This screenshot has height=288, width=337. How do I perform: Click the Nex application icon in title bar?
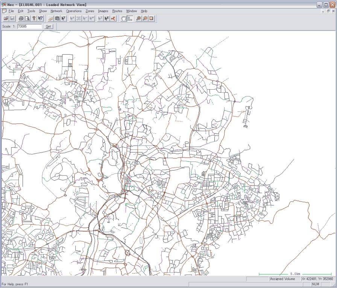point(4,5)
